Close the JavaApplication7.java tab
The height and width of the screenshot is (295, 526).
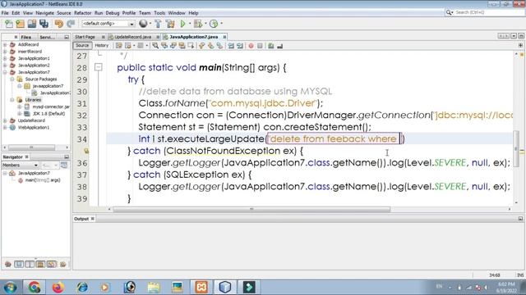point(224,37)
